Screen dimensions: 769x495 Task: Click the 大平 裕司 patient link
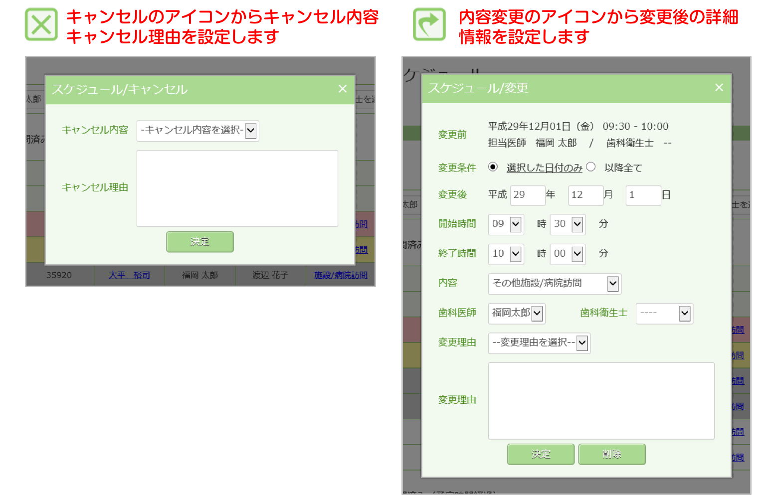(129, 275)
